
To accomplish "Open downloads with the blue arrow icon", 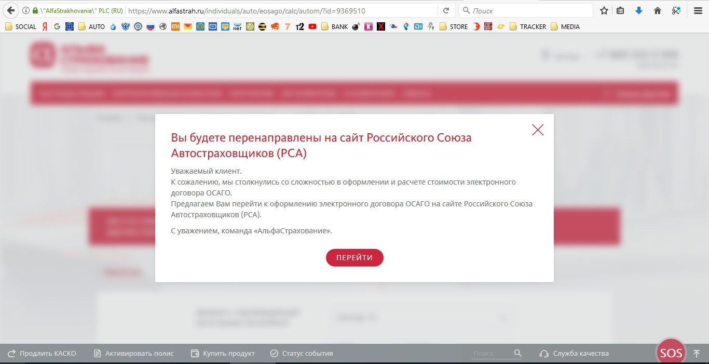I will tap(639, 10).
